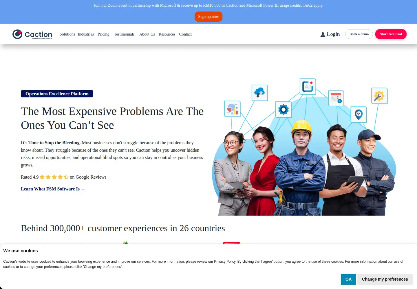
Task: Click the Book a demo button
Action: click(x=359, y=34)
